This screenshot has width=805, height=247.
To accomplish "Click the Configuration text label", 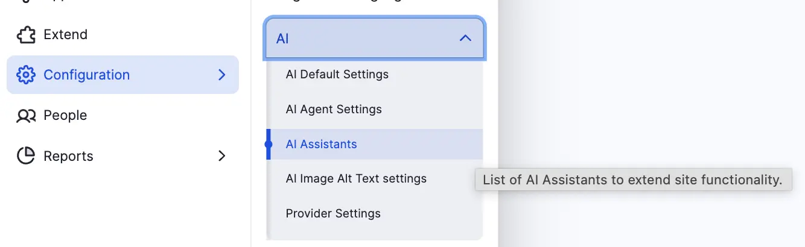I will [86, 75].
